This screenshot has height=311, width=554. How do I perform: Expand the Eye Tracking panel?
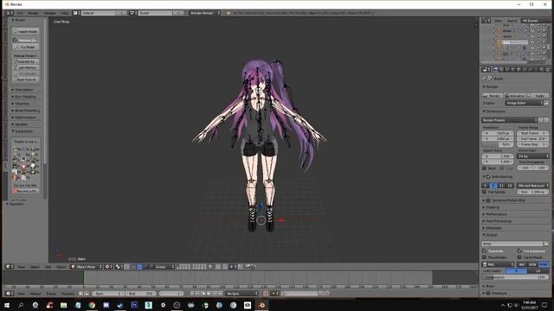24,97
